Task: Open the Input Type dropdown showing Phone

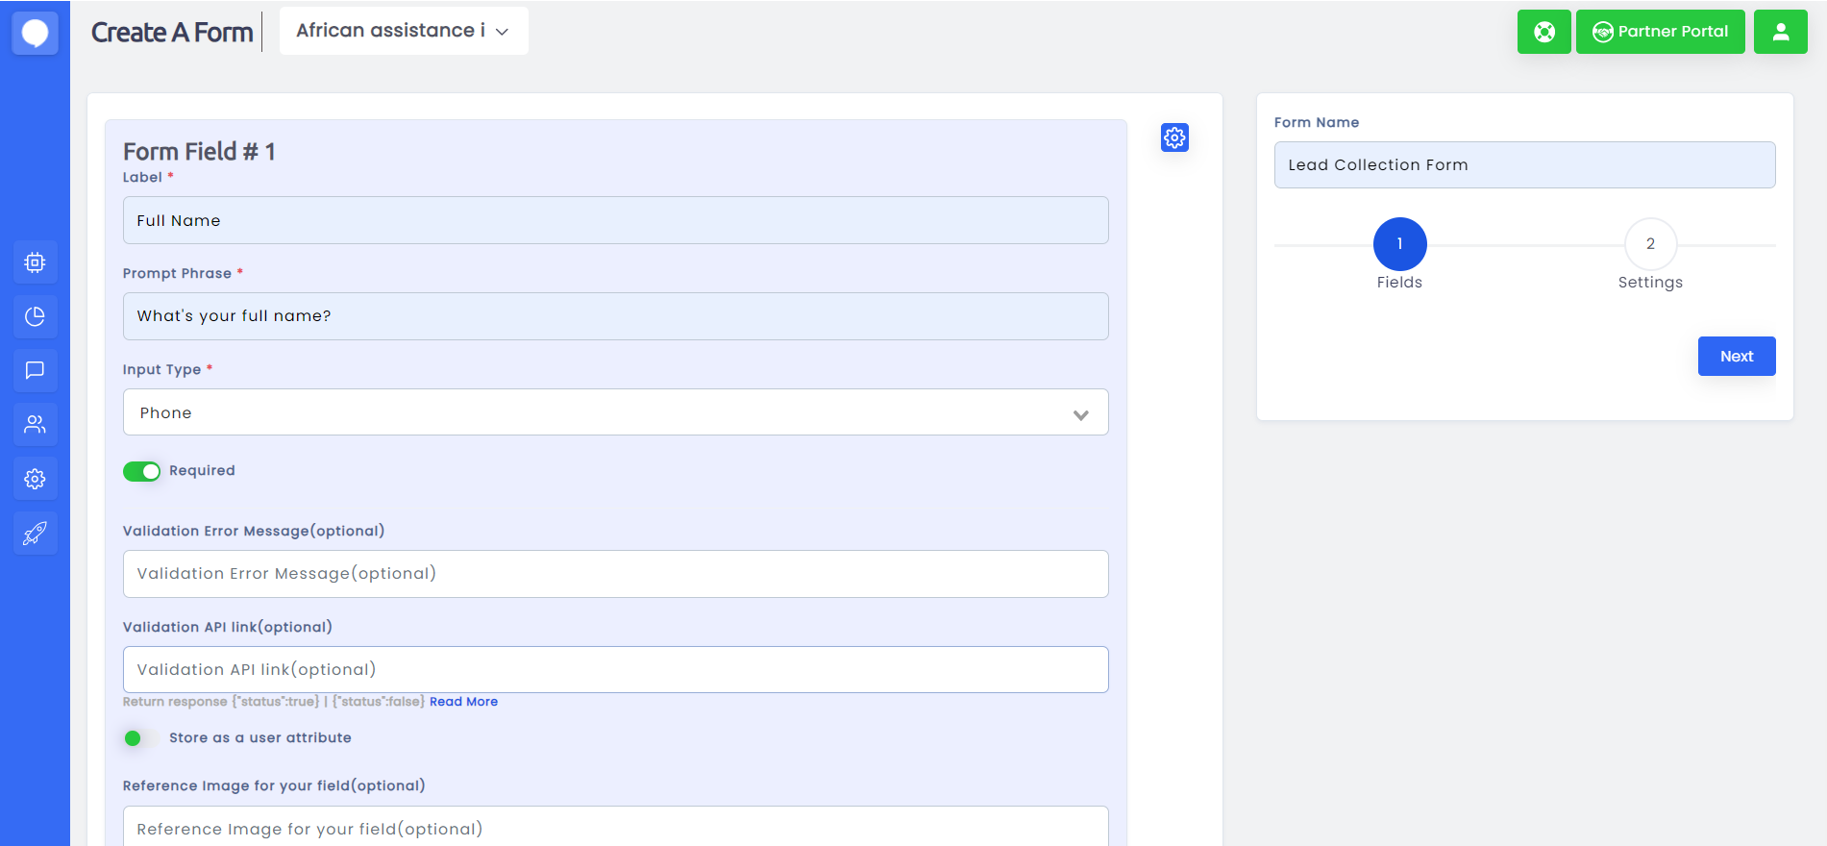Action: (x=615, y=412)
